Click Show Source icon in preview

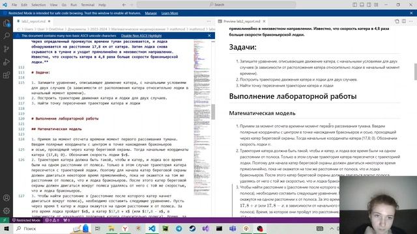click(x=397, y=21)
